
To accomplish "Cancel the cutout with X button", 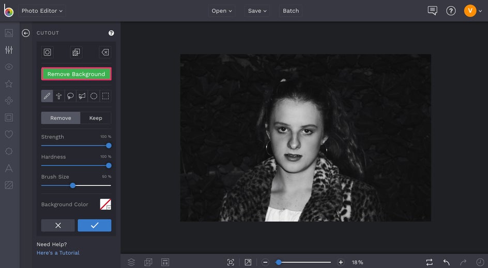I will pos(58,226).
